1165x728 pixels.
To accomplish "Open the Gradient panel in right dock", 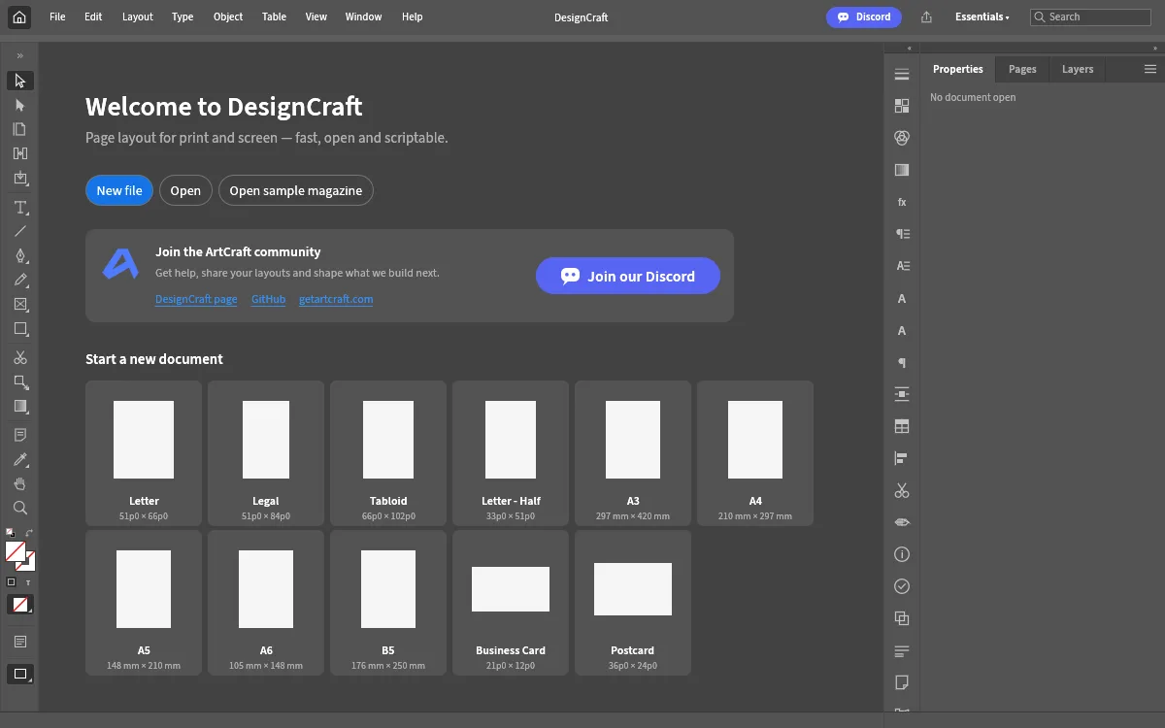I will (902, 170).
